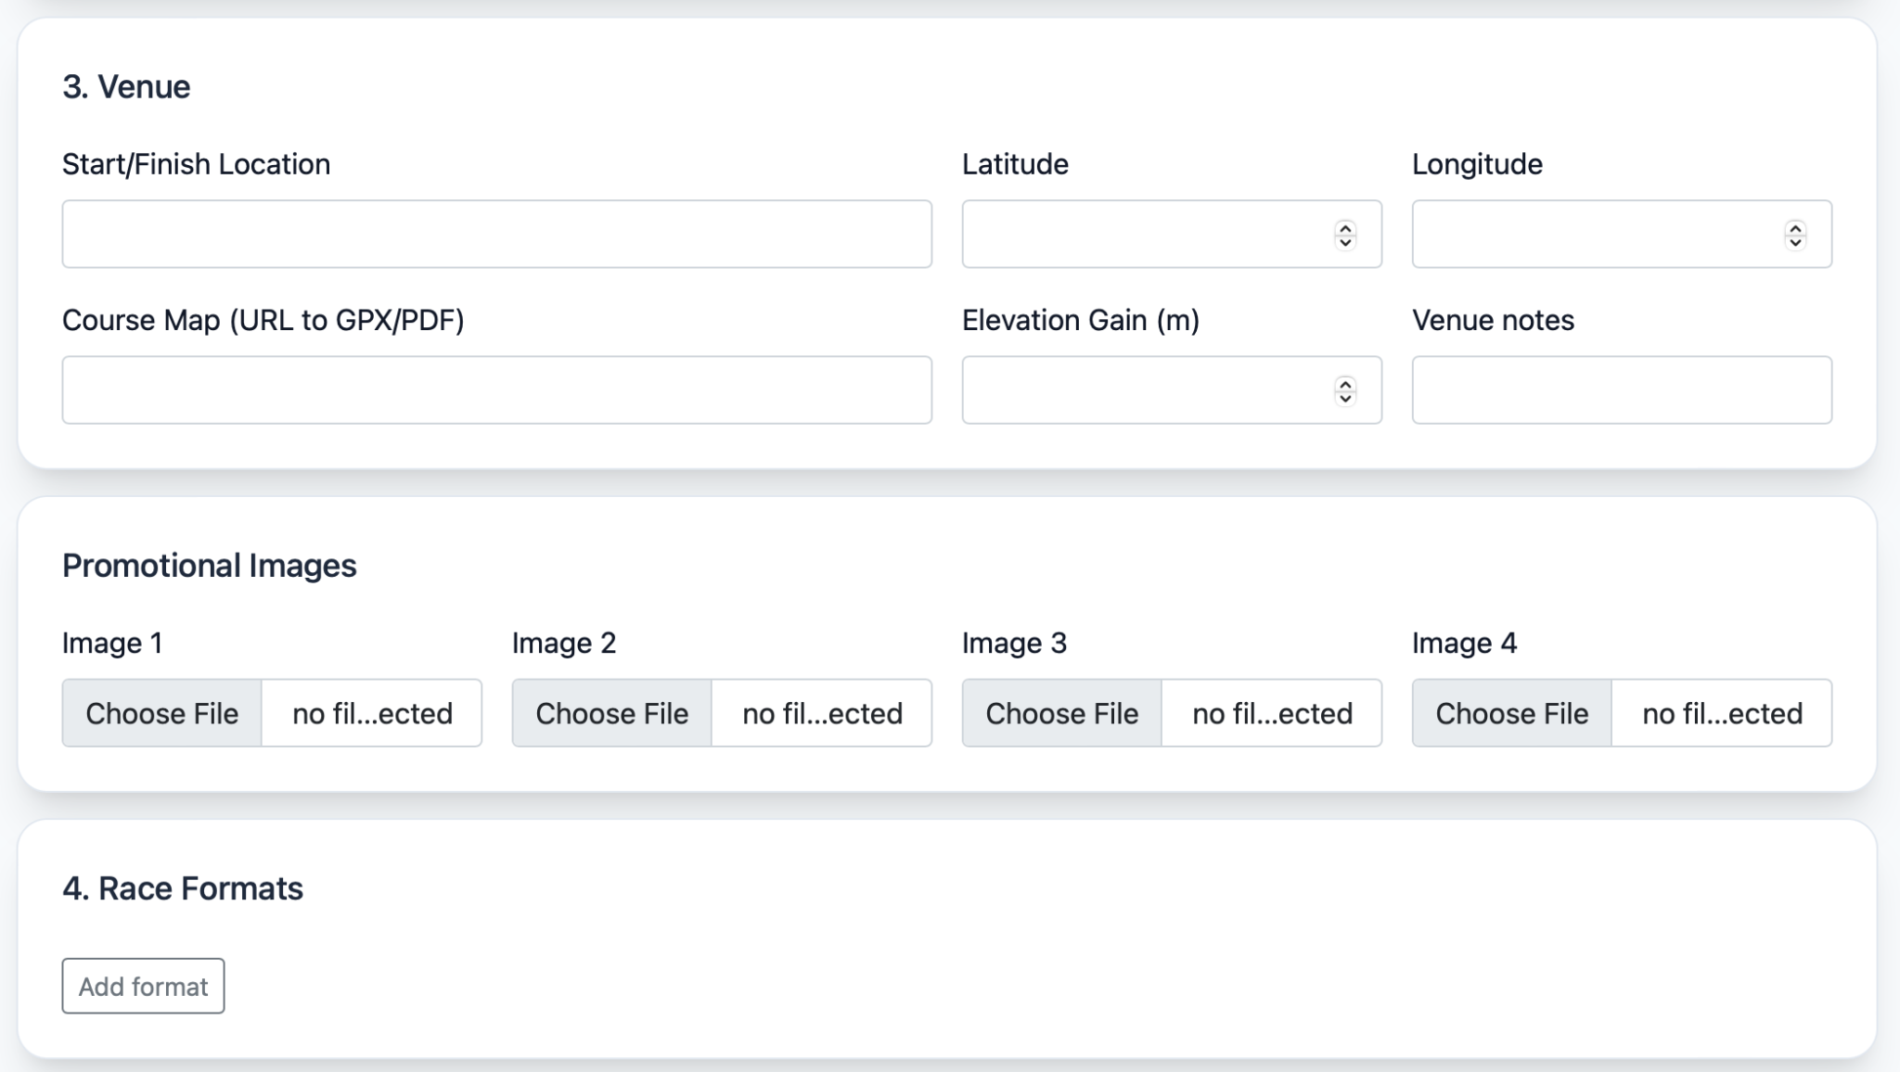Click the Course Map URL field
The image size is (1900, 1072).
click(496, 389)
